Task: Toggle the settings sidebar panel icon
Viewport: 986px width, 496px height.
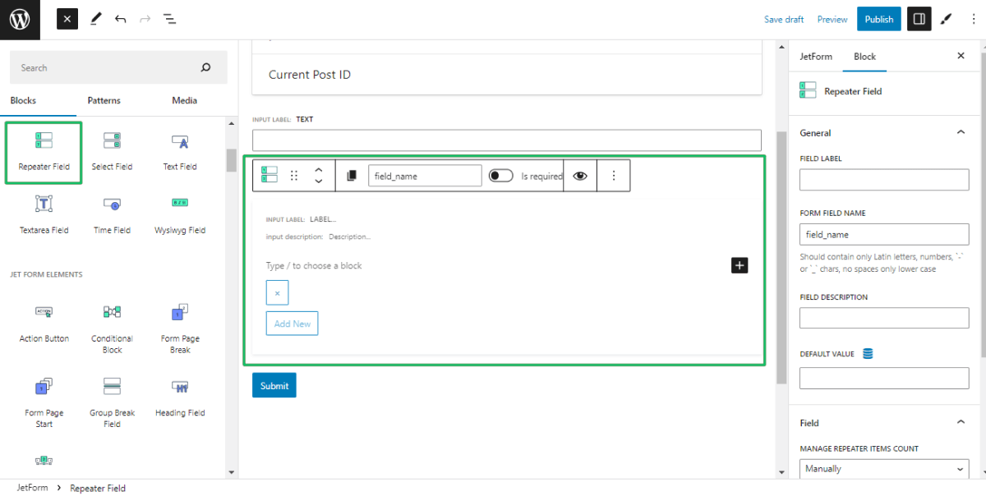Action: (919, 18)
